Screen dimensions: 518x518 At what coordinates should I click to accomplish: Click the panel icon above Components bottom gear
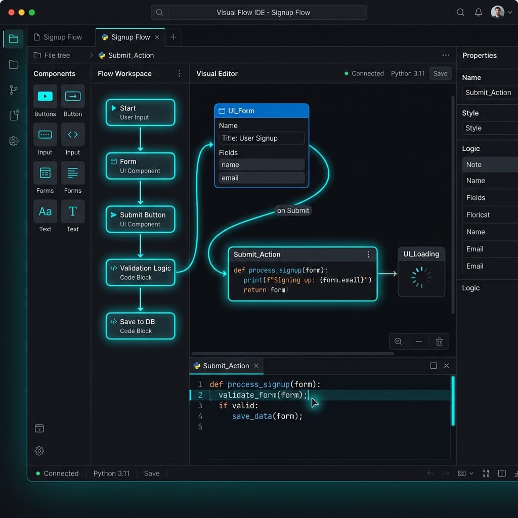[x=39, y=428]
